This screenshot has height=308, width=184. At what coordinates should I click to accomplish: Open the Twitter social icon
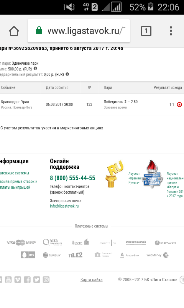36,280
